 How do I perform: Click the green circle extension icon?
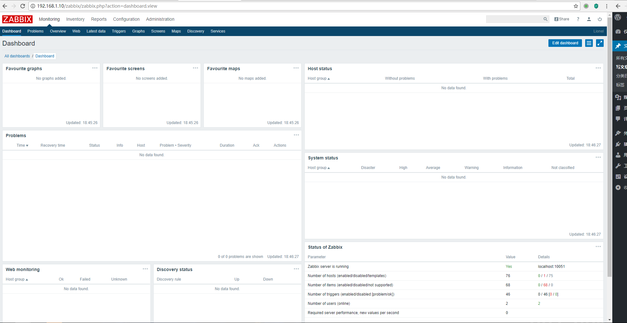[x=586, y=6]
